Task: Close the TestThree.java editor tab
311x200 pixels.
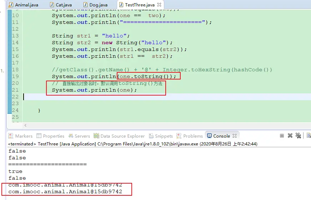Action: 159,5
